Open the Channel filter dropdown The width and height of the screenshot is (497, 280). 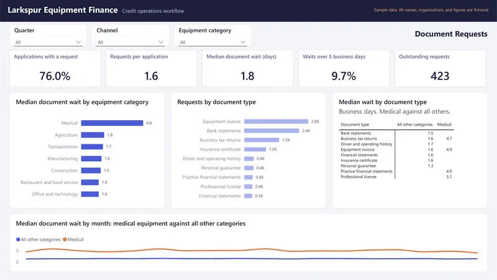pos(130,42)
